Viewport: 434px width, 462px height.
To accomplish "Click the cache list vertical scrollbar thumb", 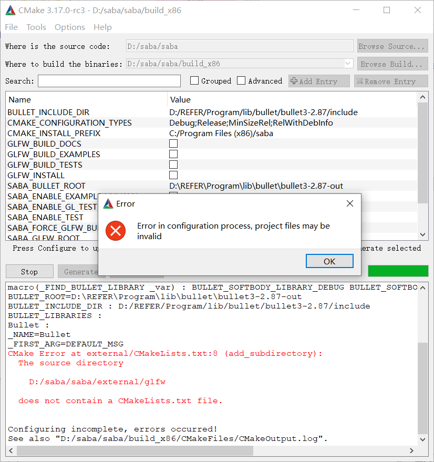I will pyautogui.click(x=422, y=152).
